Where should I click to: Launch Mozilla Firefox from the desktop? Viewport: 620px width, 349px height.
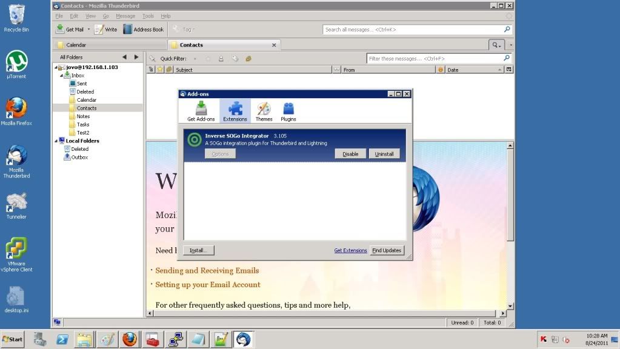click(x=16, y=109)
